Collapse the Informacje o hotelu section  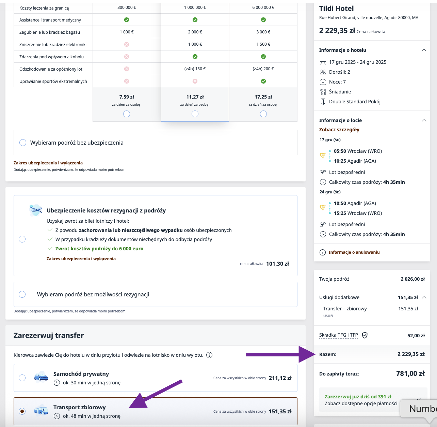tap(424, 50)
